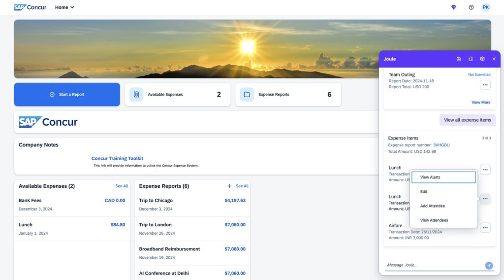Image resolution: width=504 pixels, height=280 pixels.
Task: Click the Joule panel layout icon
Action: (471, 59)
